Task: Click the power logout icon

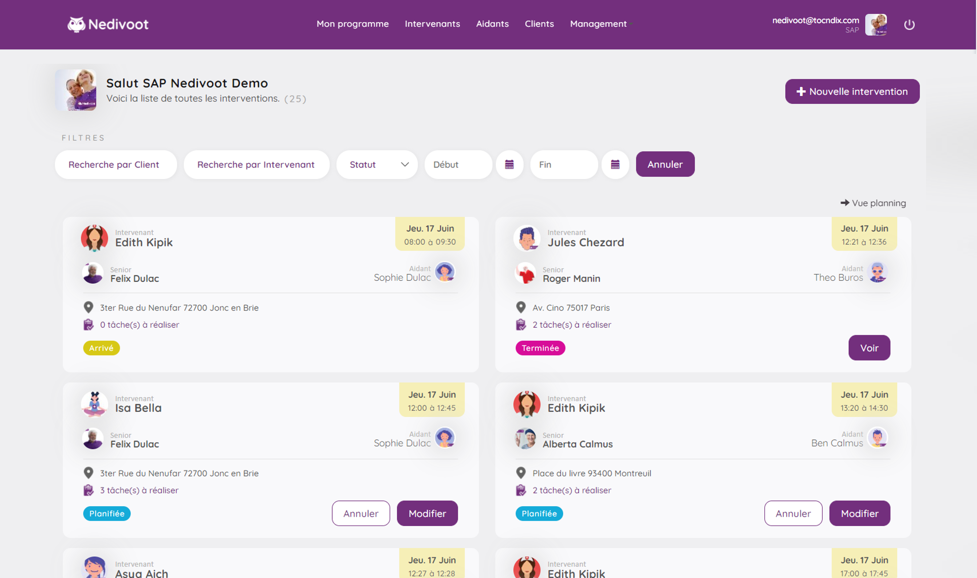Action: point(909,24)
